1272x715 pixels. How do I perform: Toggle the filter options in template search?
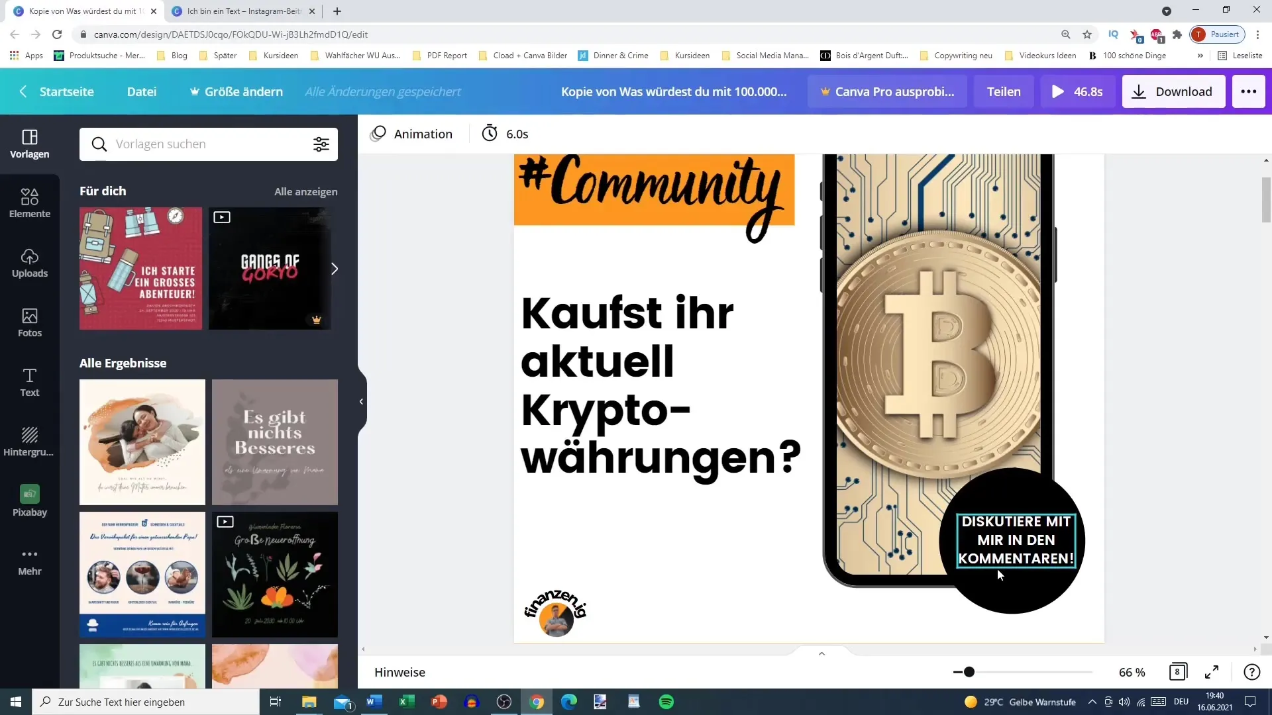click(x=323, y=144)
